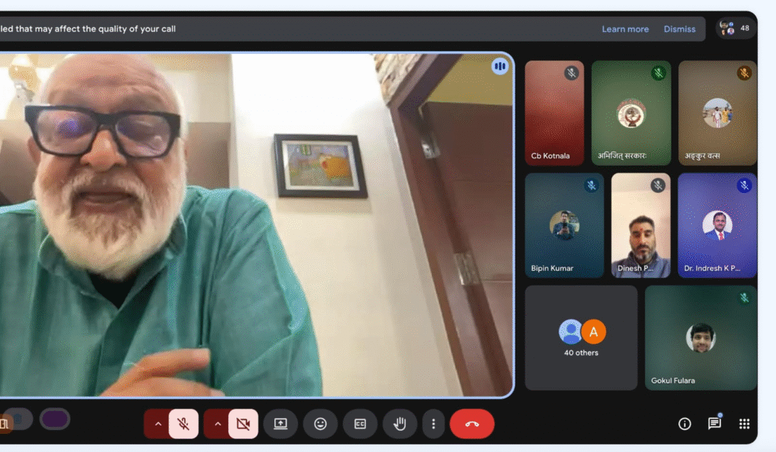Open the emoji reactions icon
Screen dimensions: 776x452
coord(321,424)
